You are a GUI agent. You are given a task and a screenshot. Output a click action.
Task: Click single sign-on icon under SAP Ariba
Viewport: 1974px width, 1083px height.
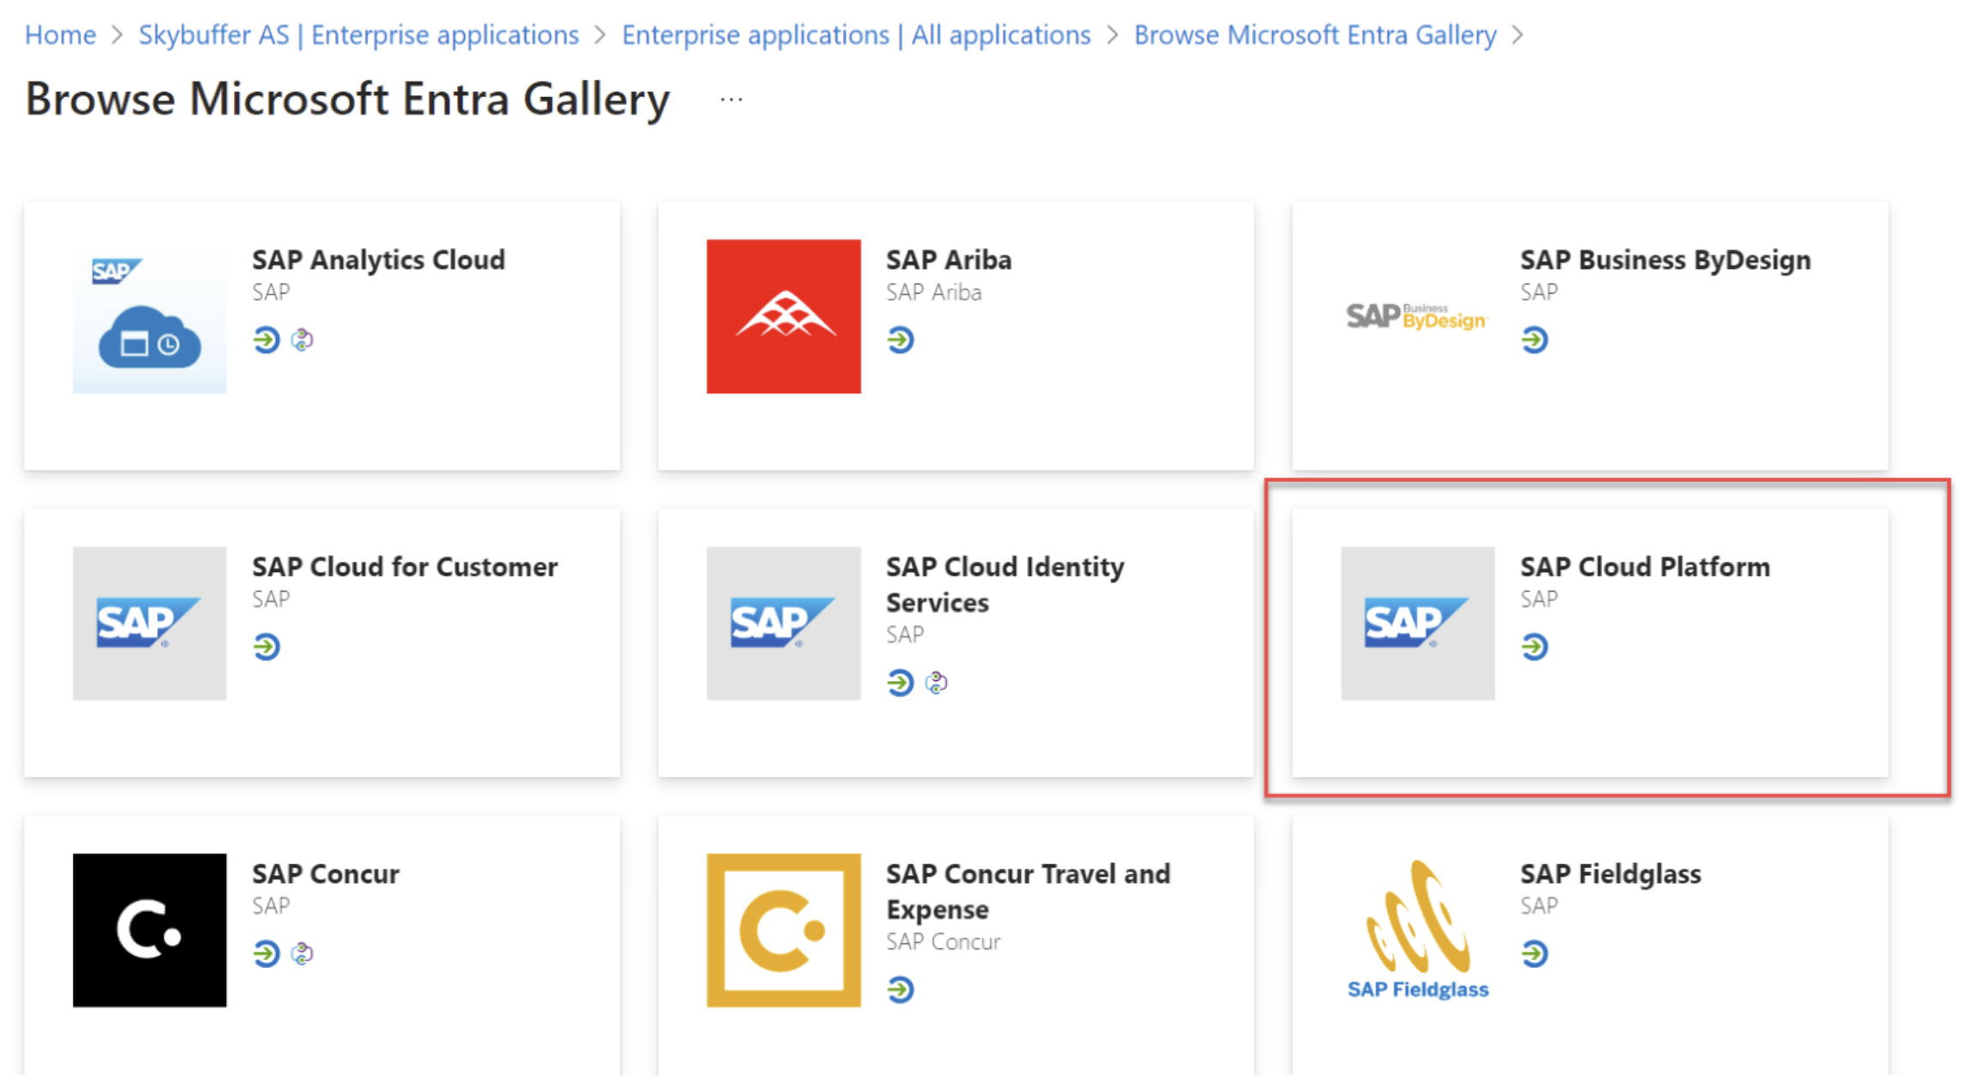(x=901, y=339)
